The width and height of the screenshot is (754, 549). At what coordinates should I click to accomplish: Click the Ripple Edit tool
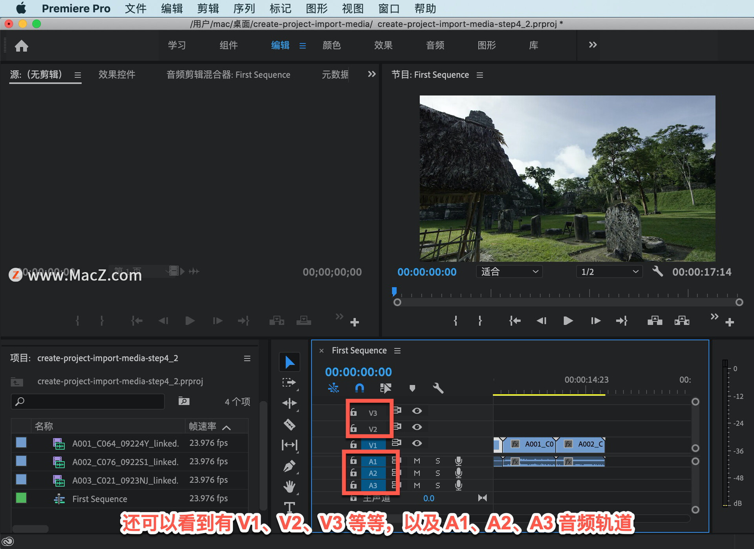(x=289, y=403)
